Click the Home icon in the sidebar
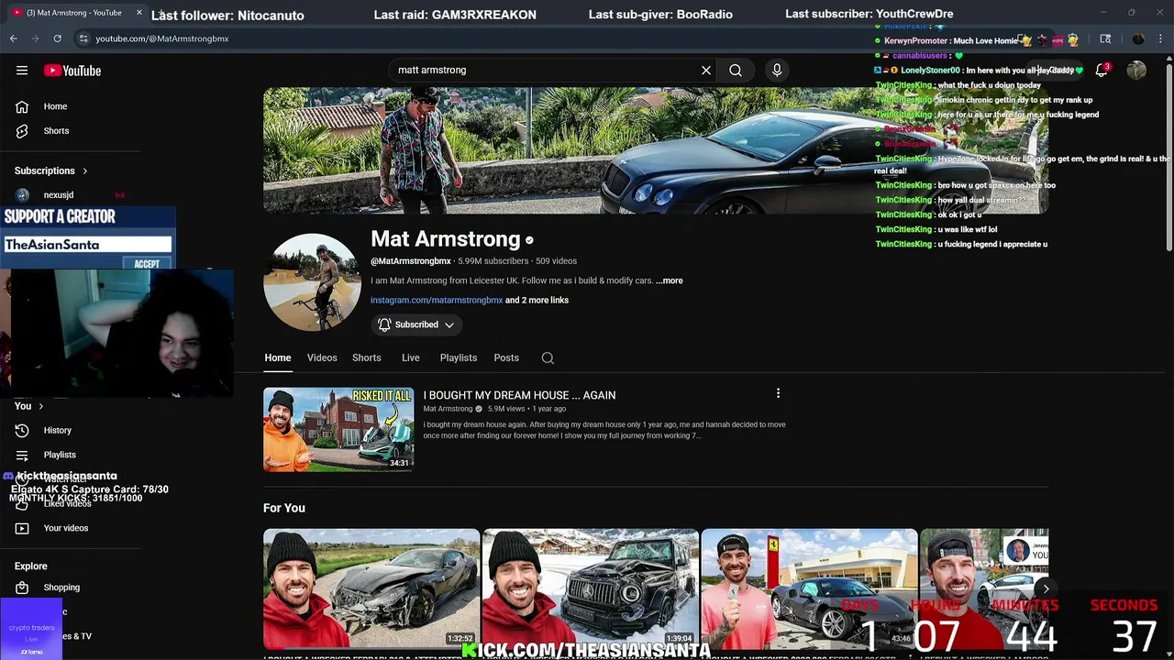The width and height of the screenshot is (1174, 660). click(x=22, y=106)
